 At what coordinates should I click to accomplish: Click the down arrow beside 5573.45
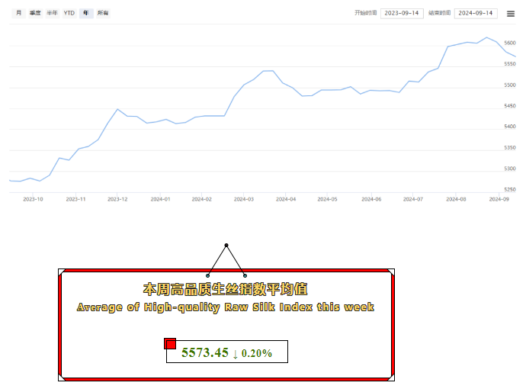point(236,353)
